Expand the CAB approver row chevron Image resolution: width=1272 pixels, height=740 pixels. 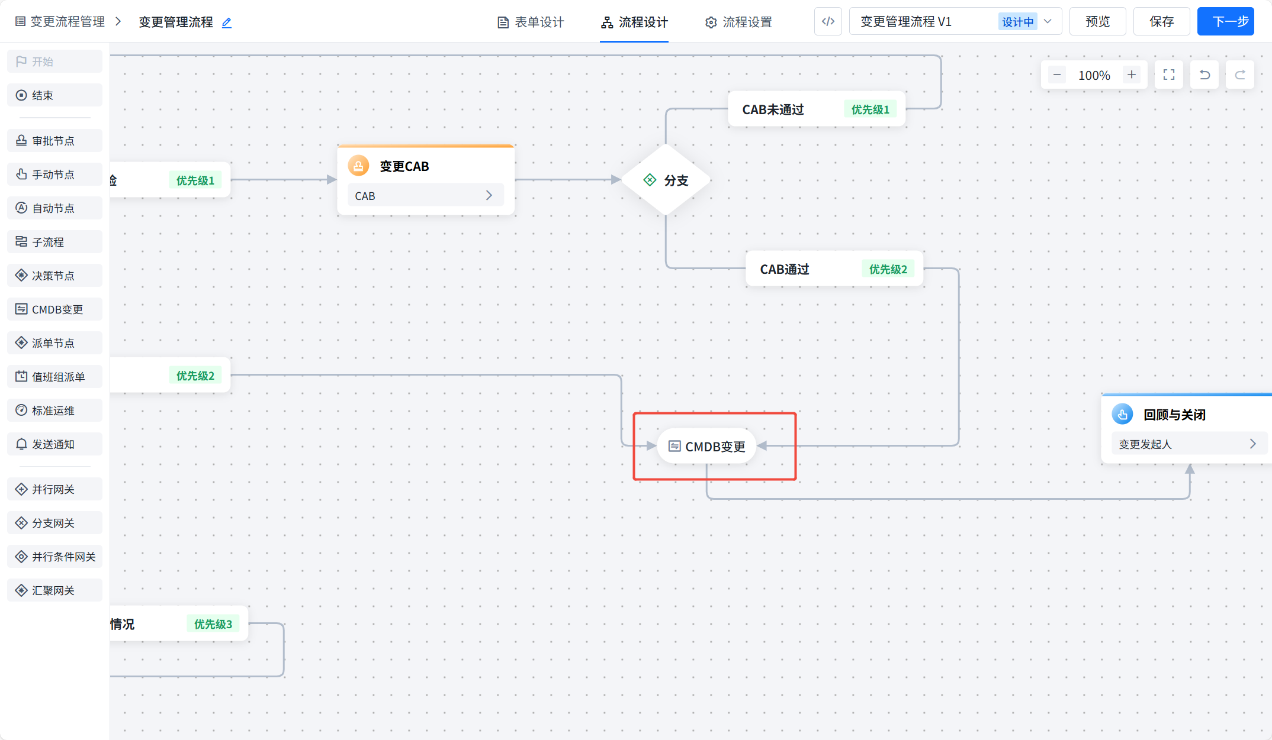(489, 196)
